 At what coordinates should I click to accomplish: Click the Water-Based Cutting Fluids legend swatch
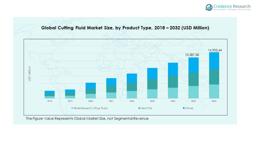click(x=72, y=108)
